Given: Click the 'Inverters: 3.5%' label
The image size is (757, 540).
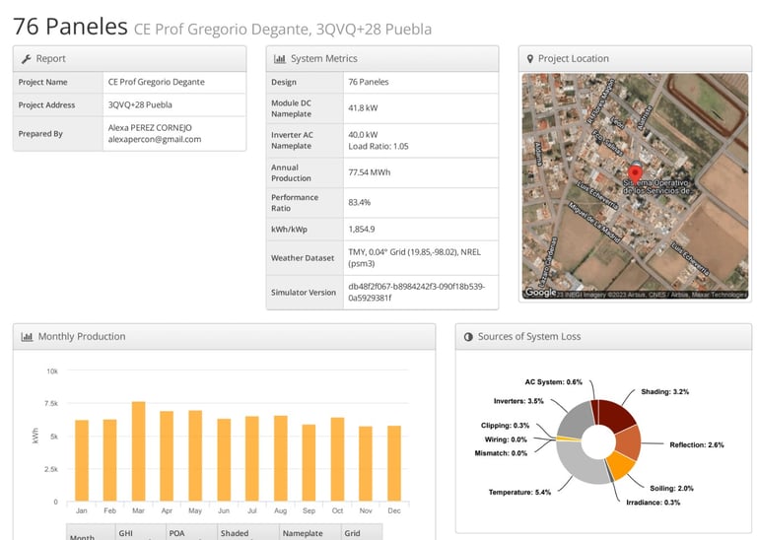Looking at the screenshot, I should point(518,401).
